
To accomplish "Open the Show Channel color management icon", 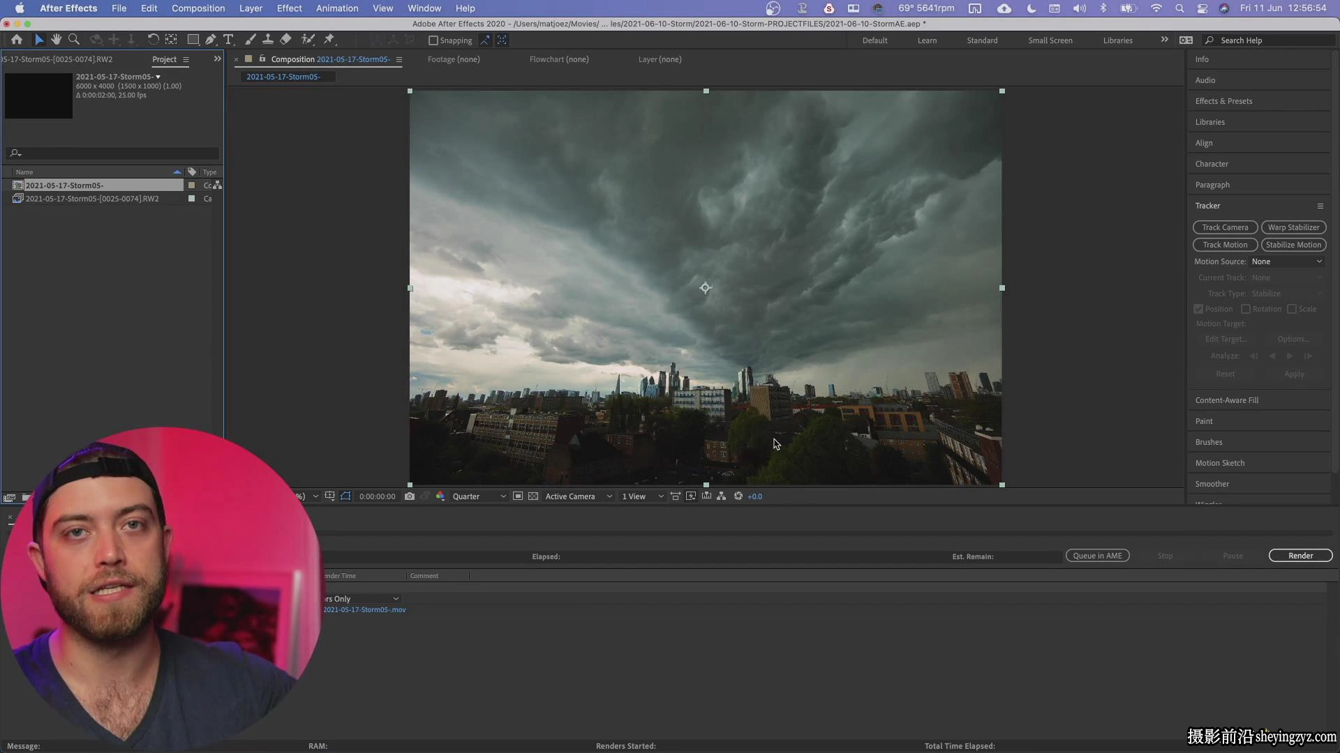I will click(x=440, y=496).
